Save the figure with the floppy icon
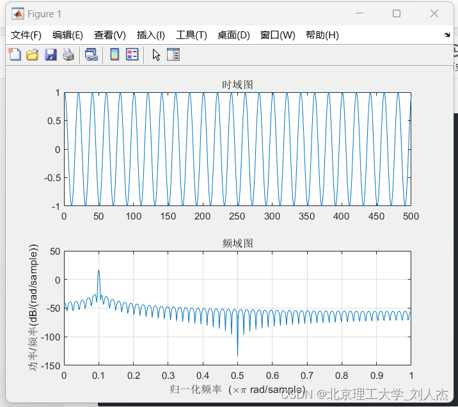This screenshot has height=407, width=458. 51,54
